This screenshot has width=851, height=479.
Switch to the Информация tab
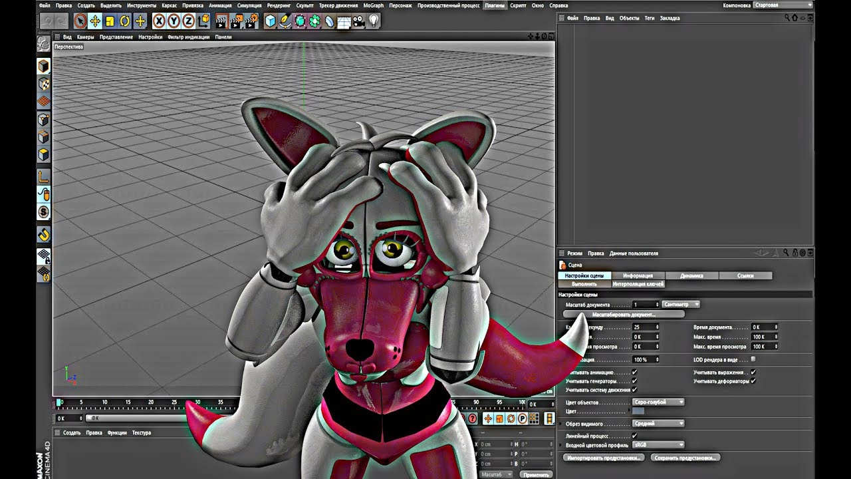pyautogui.click(x=638, y=275)
